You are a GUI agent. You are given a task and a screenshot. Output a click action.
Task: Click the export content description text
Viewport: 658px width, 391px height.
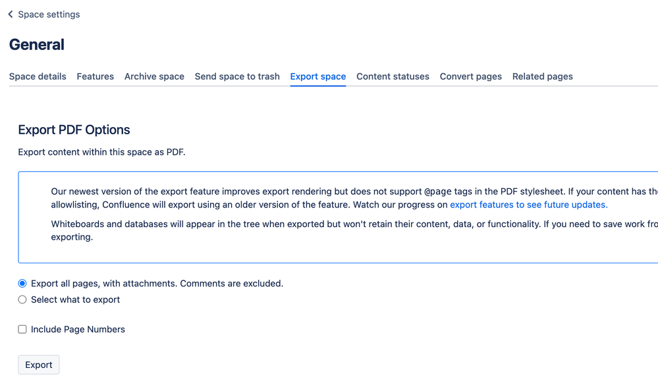tap(101, 151)
